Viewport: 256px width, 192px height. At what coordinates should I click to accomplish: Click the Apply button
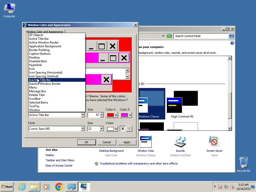tap(127, 142)
